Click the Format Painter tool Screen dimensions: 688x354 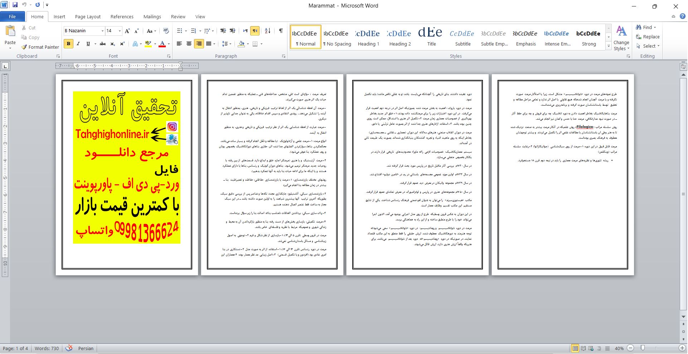point(40,47)
